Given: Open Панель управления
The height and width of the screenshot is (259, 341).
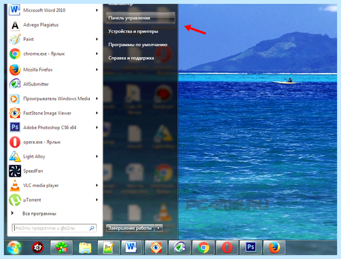Looking at the screenshot, I should pyautogui.click(x=140, y=18).
